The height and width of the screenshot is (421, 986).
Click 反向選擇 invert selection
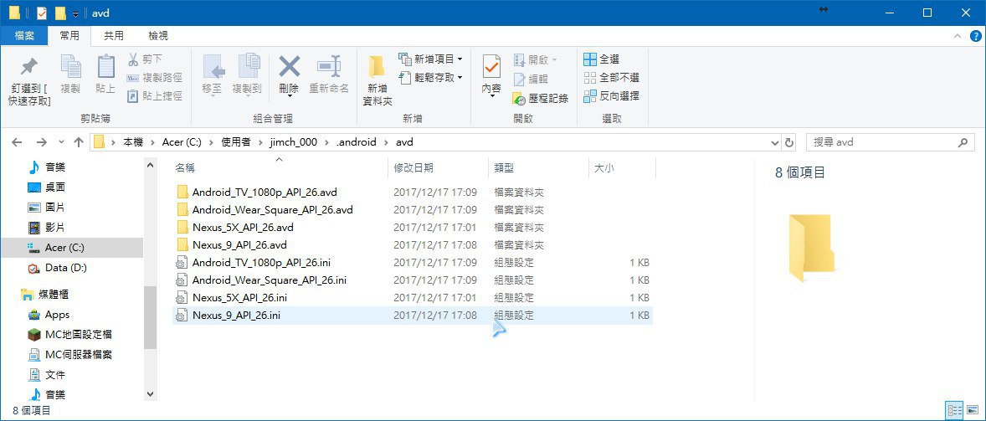click(x=611, y=96)
